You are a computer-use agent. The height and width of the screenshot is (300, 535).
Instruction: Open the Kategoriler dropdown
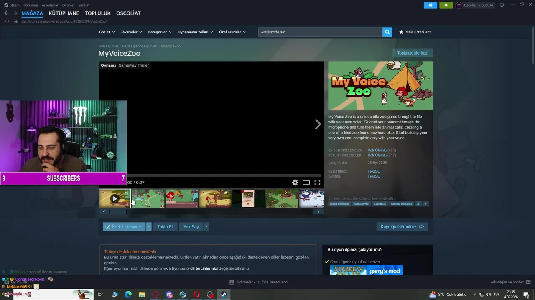tap(160, 32)
